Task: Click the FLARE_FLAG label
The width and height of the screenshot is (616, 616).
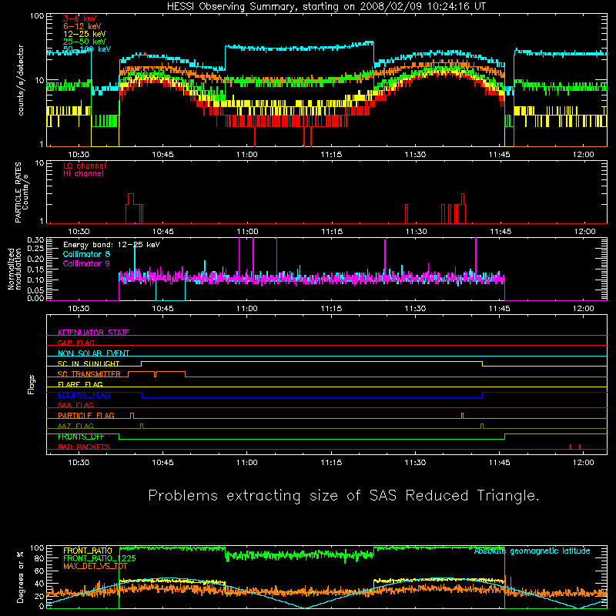Action: 80,384
